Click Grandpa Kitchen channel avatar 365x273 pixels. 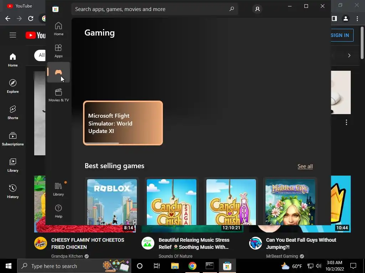[x=41, y=243]
